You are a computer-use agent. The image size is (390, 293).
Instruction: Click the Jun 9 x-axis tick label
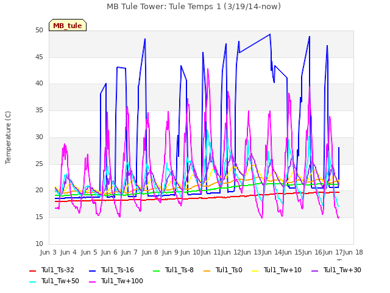point(170,252)
